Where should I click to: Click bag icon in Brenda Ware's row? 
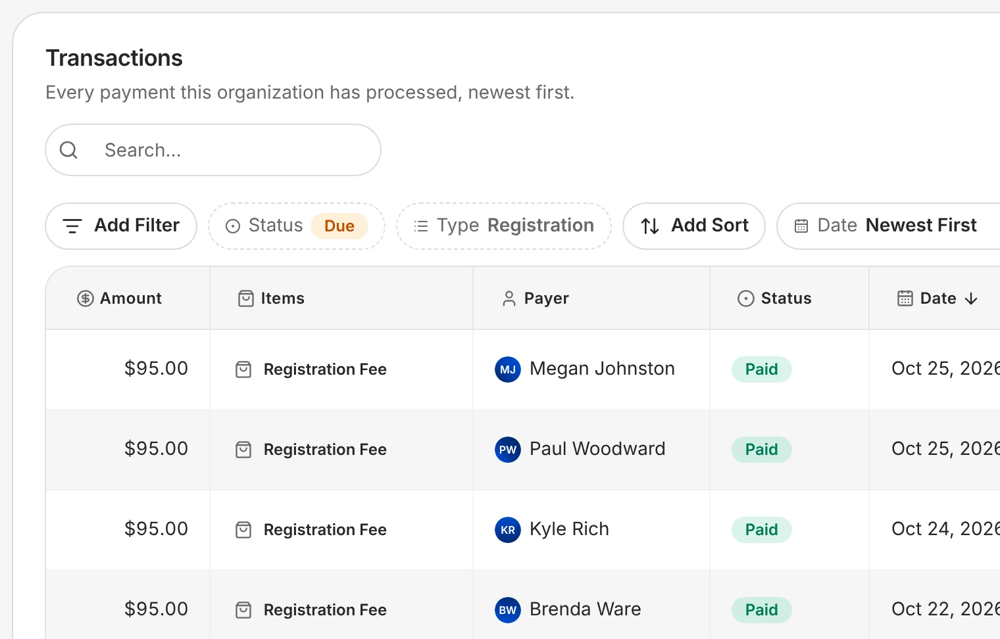pyautogui.click(x=243, y=610)
